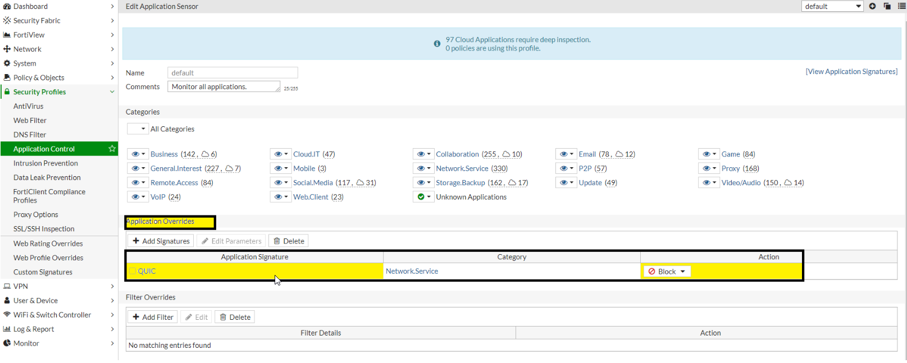Screen dimensions: 907x363
Task: Click the Add Filter button
Action: click(153, 317)
